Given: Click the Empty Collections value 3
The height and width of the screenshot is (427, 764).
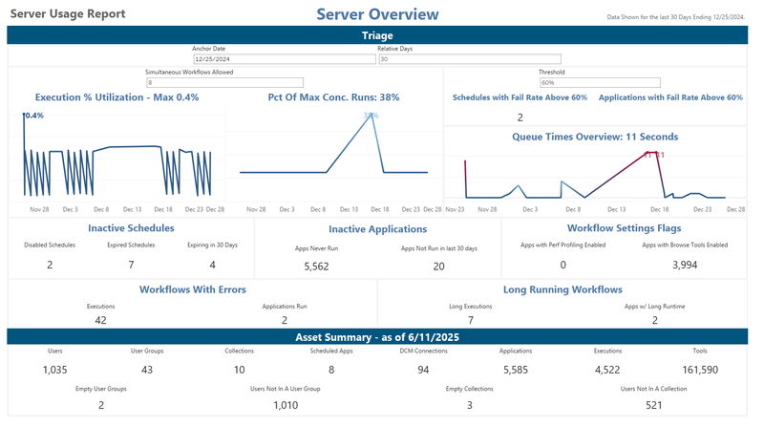Looking at the screenshot, I should click(x=470, y=405).
